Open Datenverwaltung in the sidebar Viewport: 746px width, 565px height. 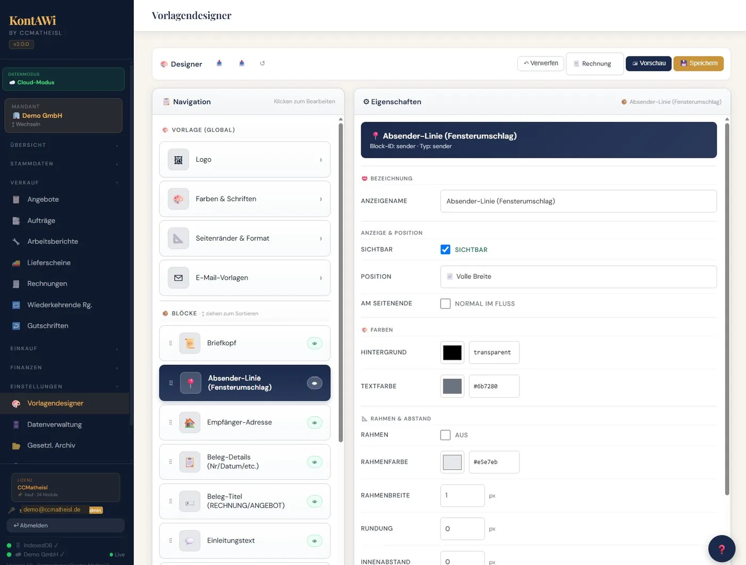tap(64, 425)
